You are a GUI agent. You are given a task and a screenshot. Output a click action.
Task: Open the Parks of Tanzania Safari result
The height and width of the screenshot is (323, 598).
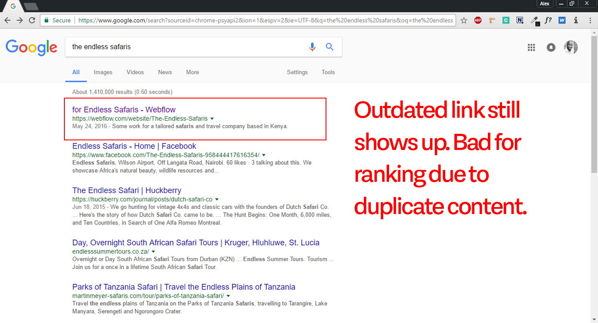[184, 287]
